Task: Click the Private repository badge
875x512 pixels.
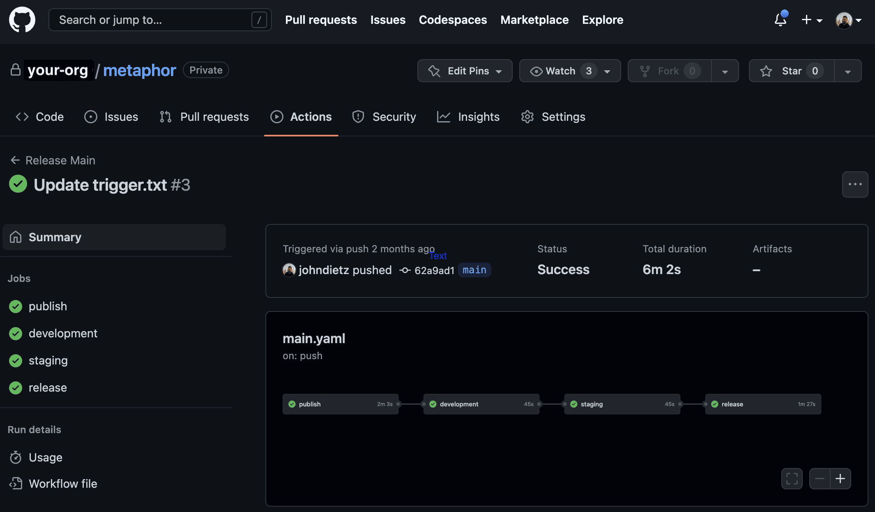Action: pyautogui.click(x=206, y=70)
